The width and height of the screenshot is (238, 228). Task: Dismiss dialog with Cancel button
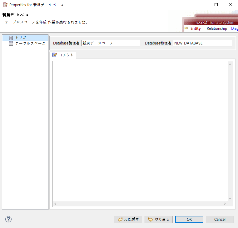(220, 220)
